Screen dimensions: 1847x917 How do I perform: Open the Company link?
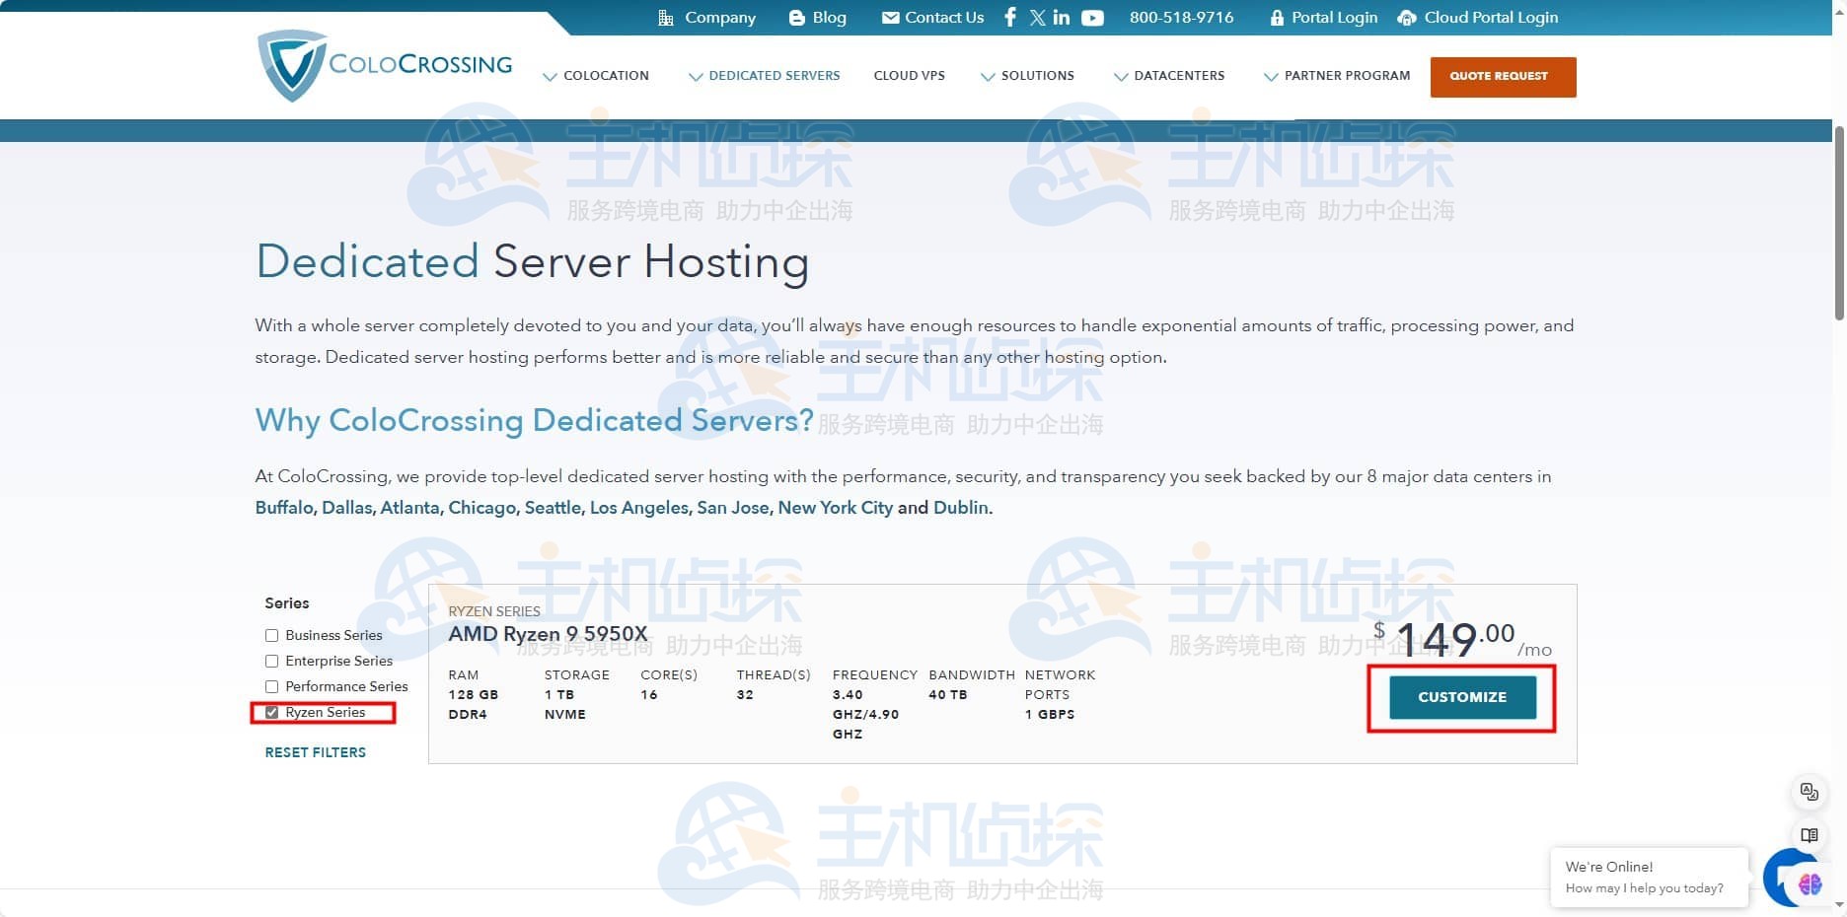706,17
